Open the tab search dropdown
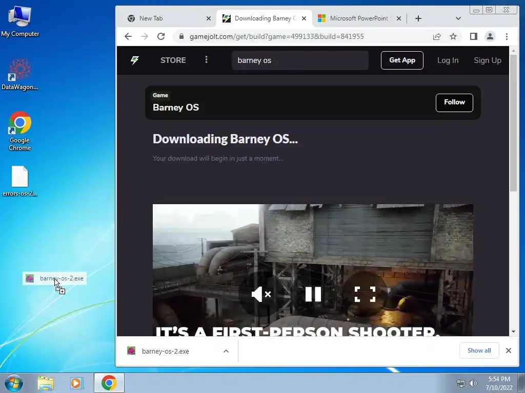Viewport: 525px width, 393px height. (458, 18)
